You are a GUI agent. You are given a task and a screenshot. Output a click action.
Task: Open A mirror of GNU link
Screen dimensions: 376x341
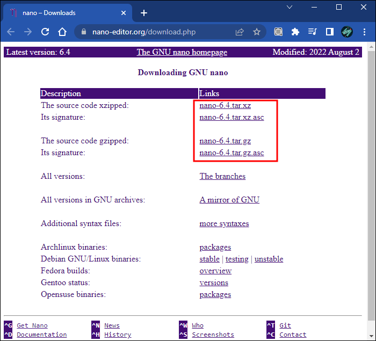[x=229, y=200]
